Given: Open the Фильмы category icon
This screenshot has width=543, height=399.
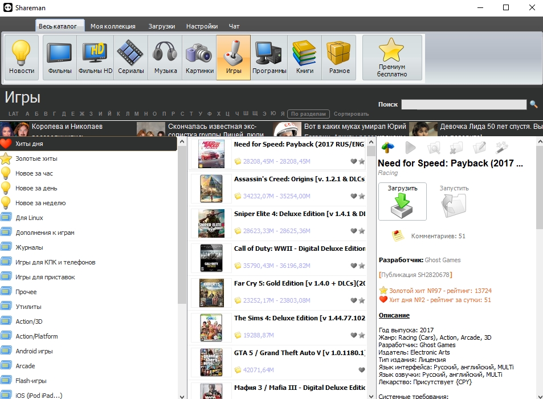Looking at the screenshot, I should click(60, 58).
